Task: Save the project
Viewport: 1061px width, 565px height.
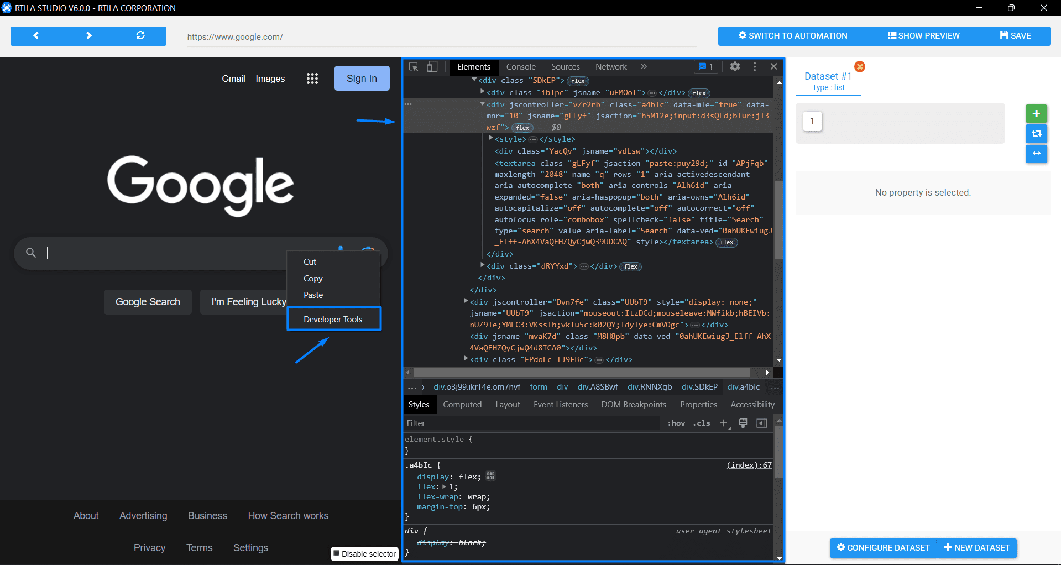Action: (1015, 36)
